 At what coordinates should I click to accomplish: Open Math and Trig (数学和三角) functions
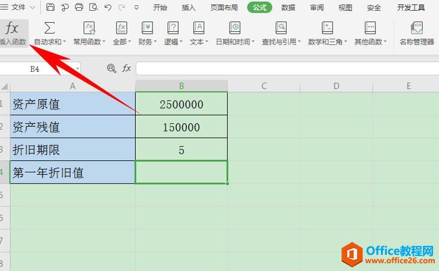pos(327,34)
